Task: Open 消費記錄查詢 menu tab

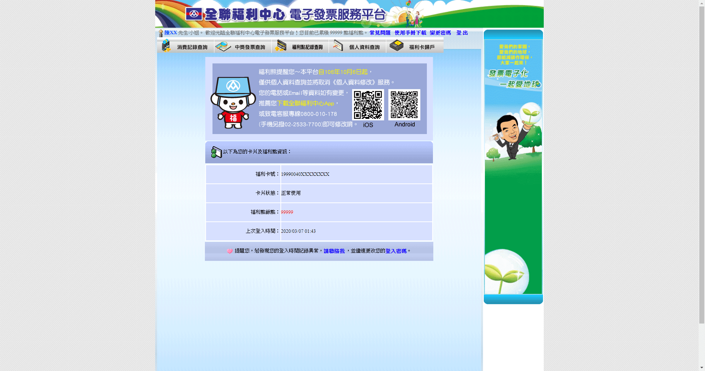Action: 186,46
